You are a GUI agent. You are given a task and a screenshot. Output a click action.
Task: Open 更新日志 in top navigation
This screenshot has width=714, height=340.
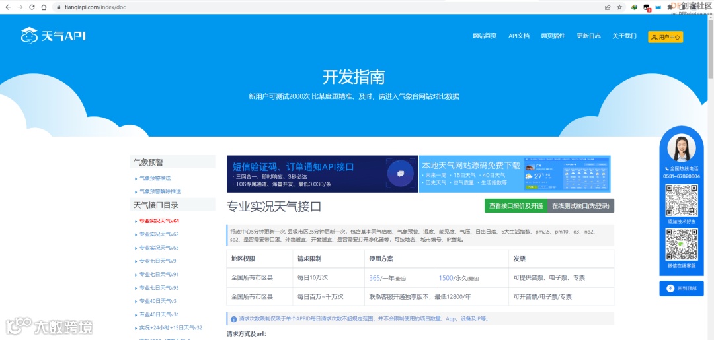tap(588, 36)
